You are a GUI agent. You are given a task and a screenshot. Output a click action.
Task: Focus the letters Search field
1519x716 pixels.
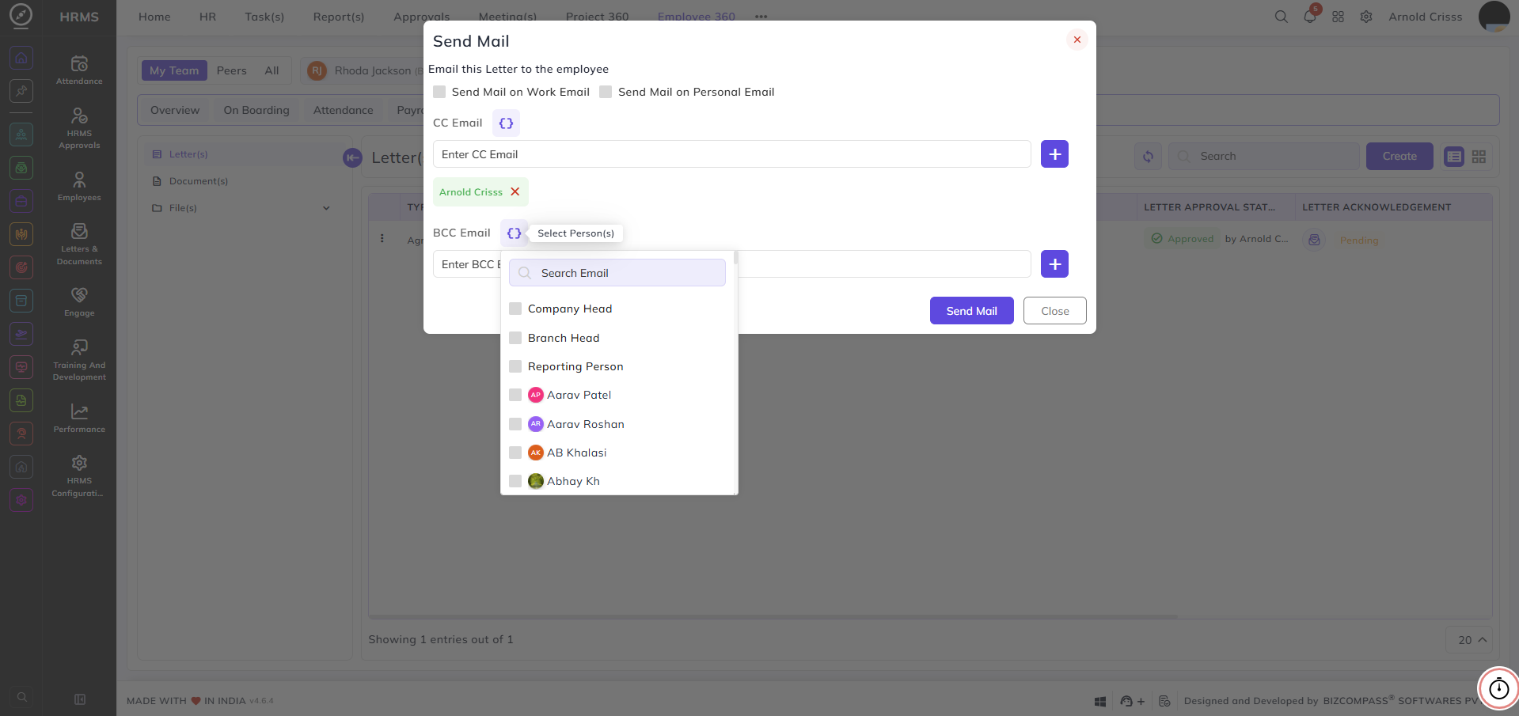coord(1264,156)
